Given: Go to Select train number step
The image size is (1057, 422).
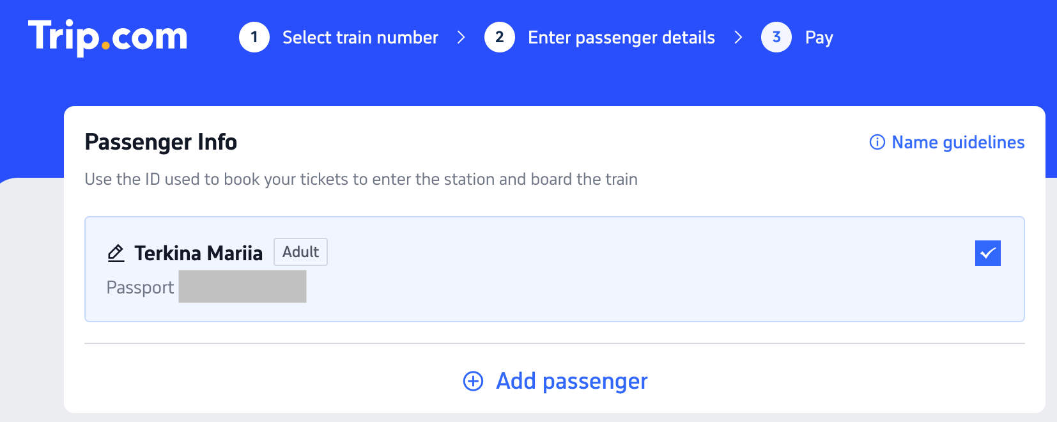Looking at the screenshot, I should [x=360, y=38].
